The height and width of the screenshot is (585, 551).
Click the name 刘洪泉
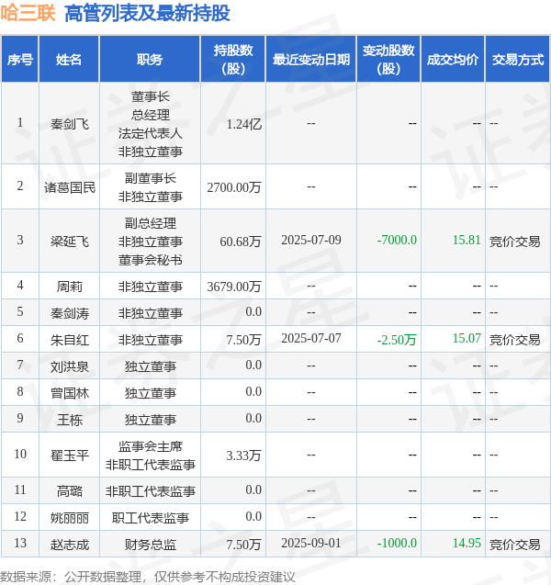(x=70, y=366)
